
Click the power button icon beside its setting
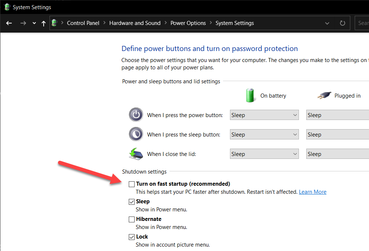(x=136, y=114)
